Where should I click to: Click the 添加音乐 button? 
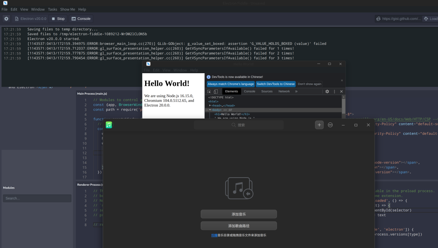pyautogui.click(x=239, y=214)
